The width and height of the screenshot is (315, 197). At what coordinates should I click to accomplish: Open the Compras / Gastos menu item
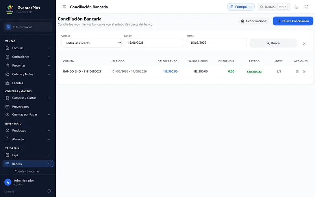[x=28, y=98]
